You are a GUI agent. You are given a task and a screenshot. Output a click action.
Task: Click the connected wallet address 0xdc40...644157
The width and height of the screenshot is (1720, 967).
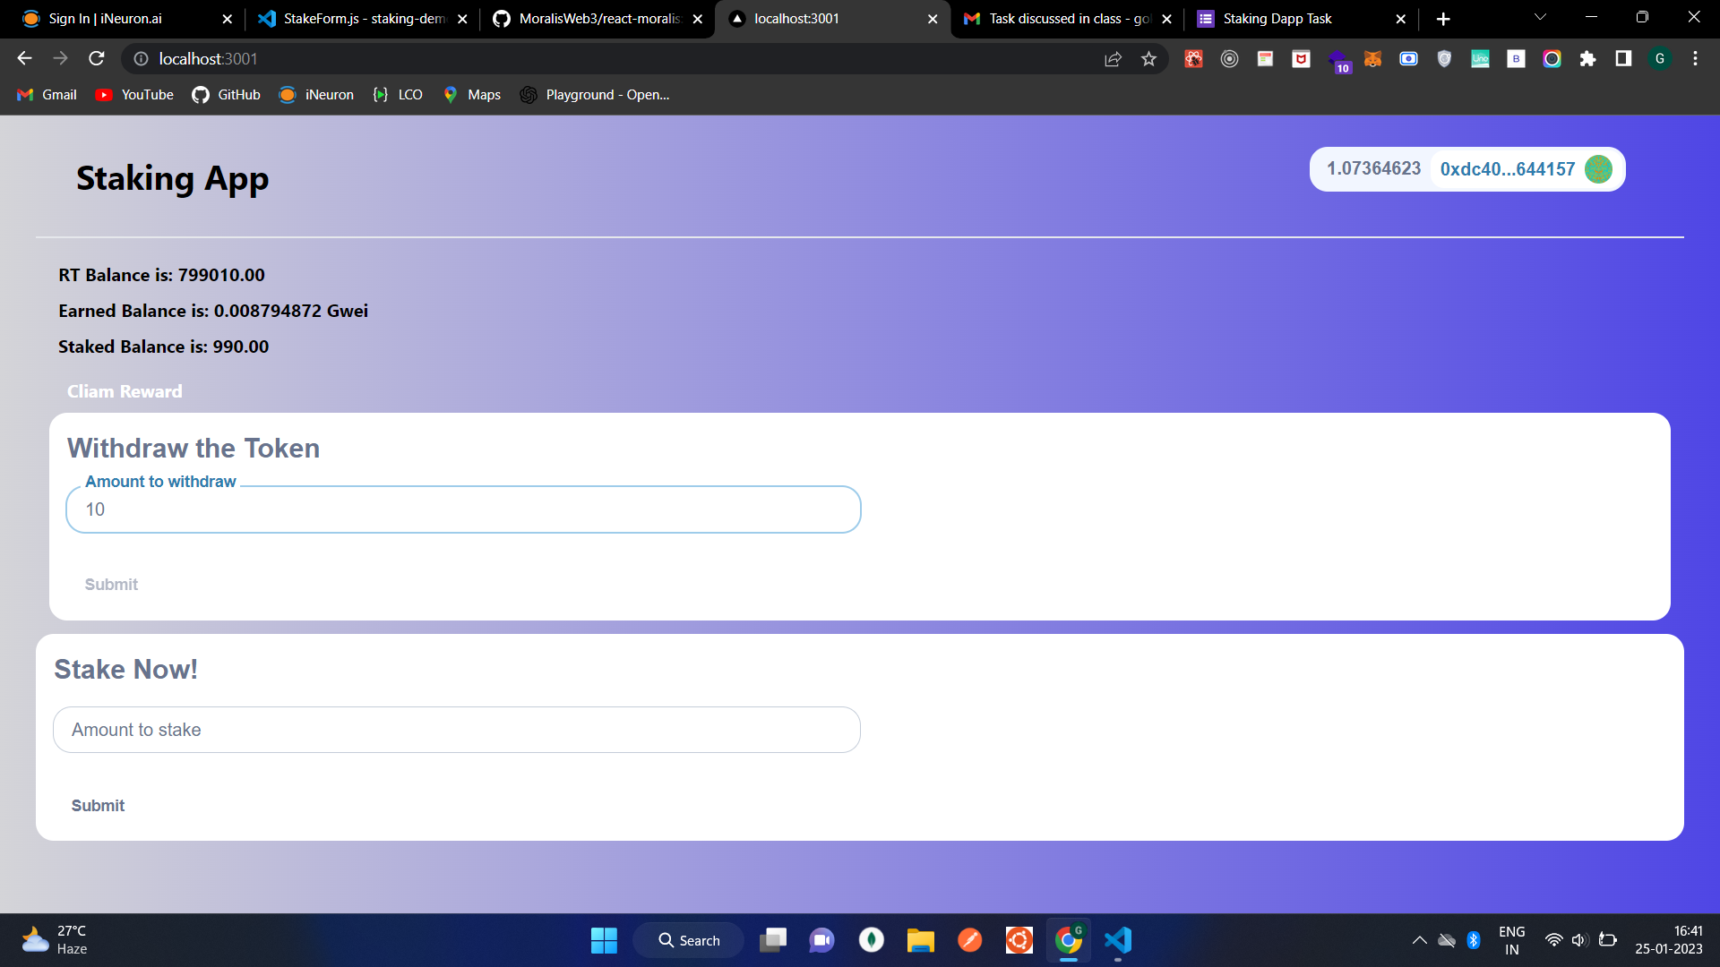1507,169
